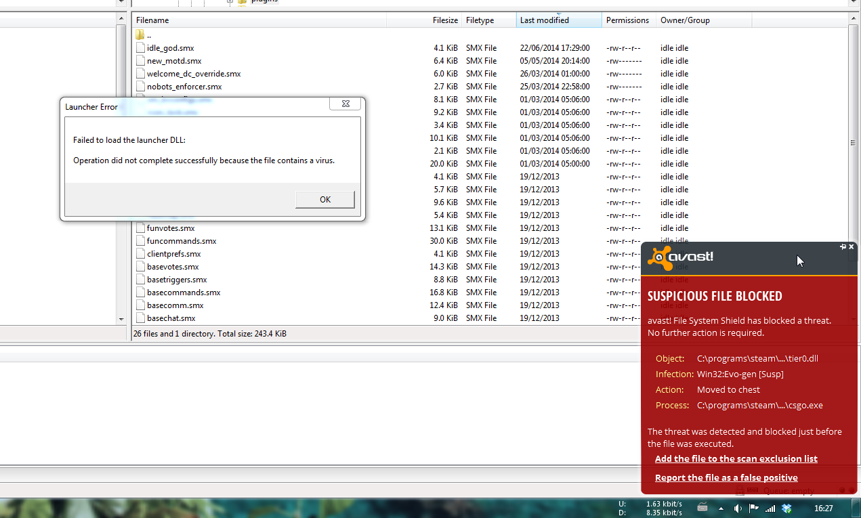Open the network signal tray icon

click(x=770, y=509)
